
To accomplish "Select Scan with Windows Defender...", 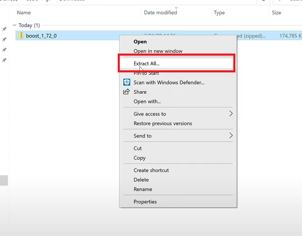I will [178, 82].
